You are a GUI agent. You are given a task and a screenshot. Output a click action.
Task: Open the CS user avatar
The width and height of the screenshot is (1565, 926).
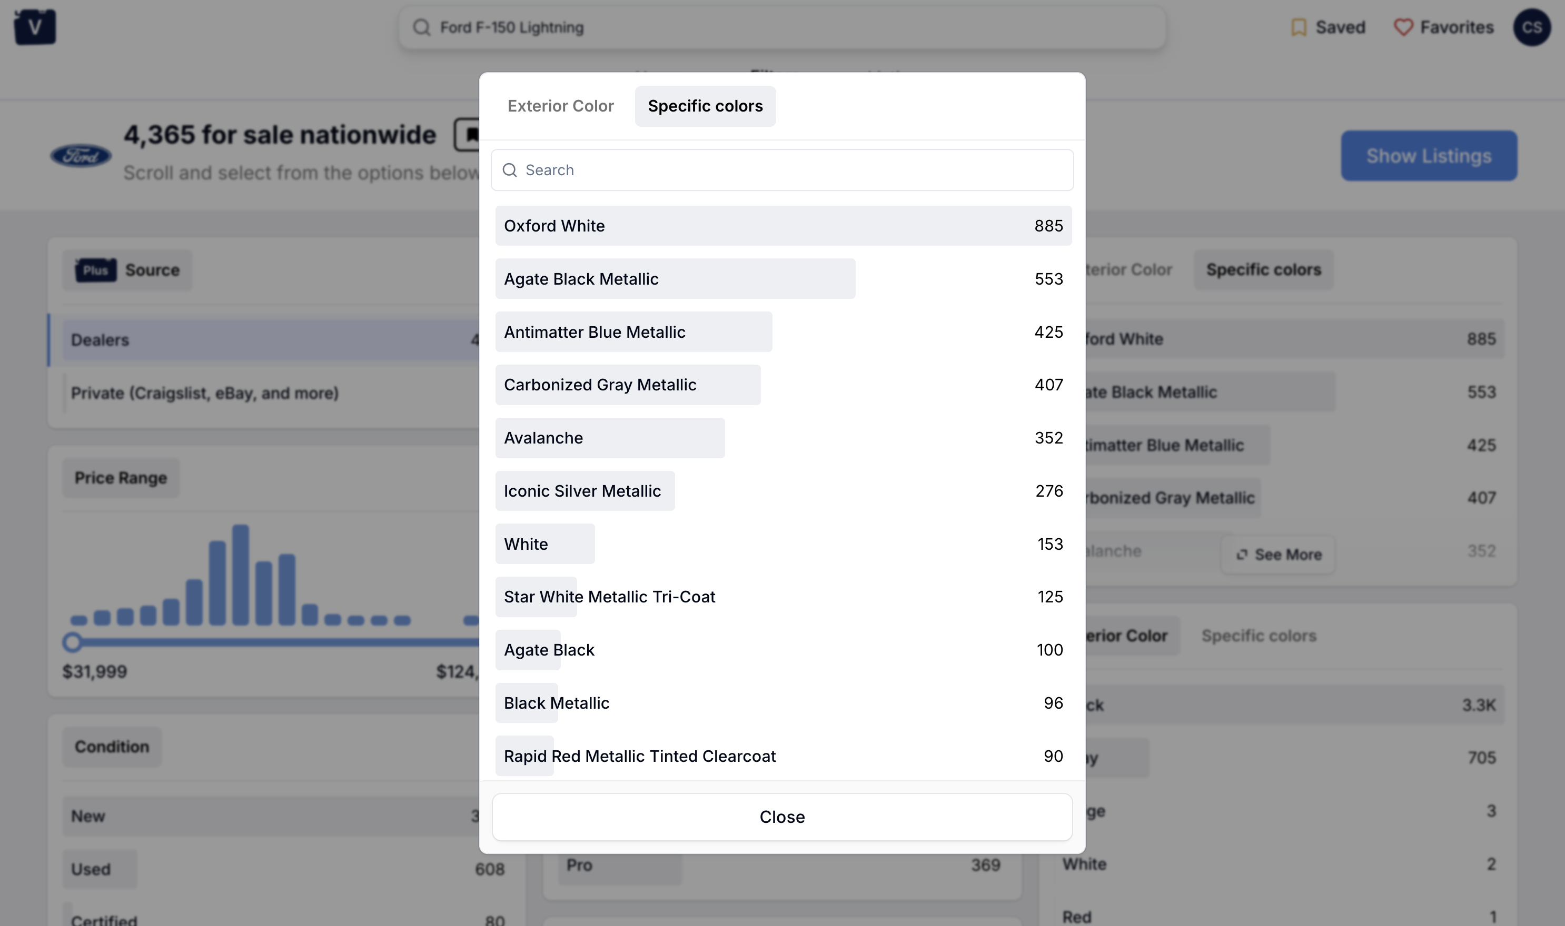[x=1531, y=27]
